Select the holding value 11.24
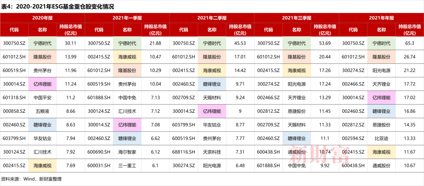424x186 pixels. pos(71,84)
